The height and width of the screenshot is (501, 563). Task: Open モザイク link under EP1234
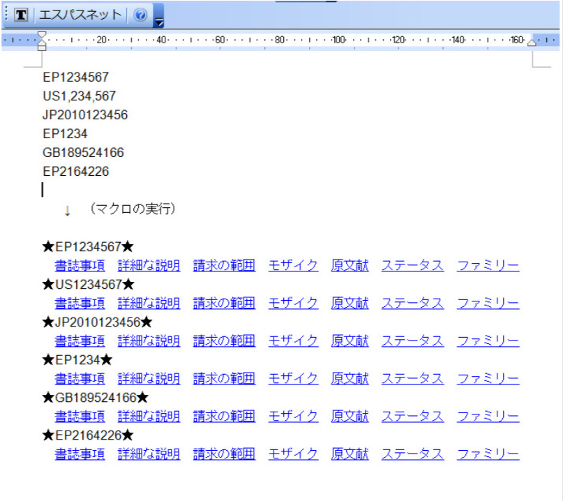coord(293,378)
